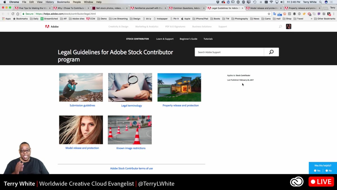Screen dimensions: 337x190
Task: Open the blonde woman Model release thumbnail
Action: [81, 130]
